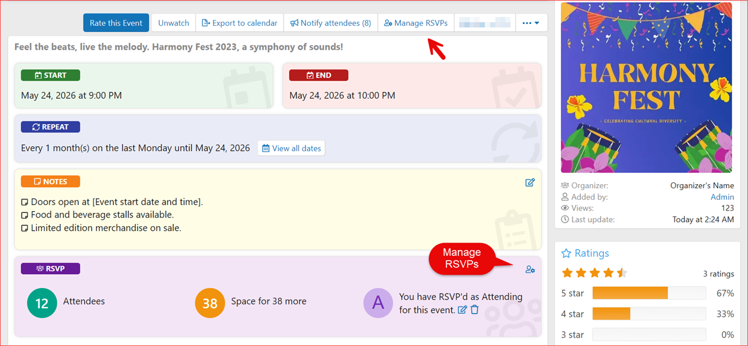Delete your RSVP with the trash icon
Viewport: 748px width, 346px height.
click(475, 310)
